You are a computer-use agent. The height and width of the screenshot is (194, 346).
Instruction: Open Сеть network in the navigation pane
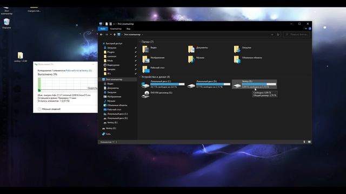click(x=108, y=134)
